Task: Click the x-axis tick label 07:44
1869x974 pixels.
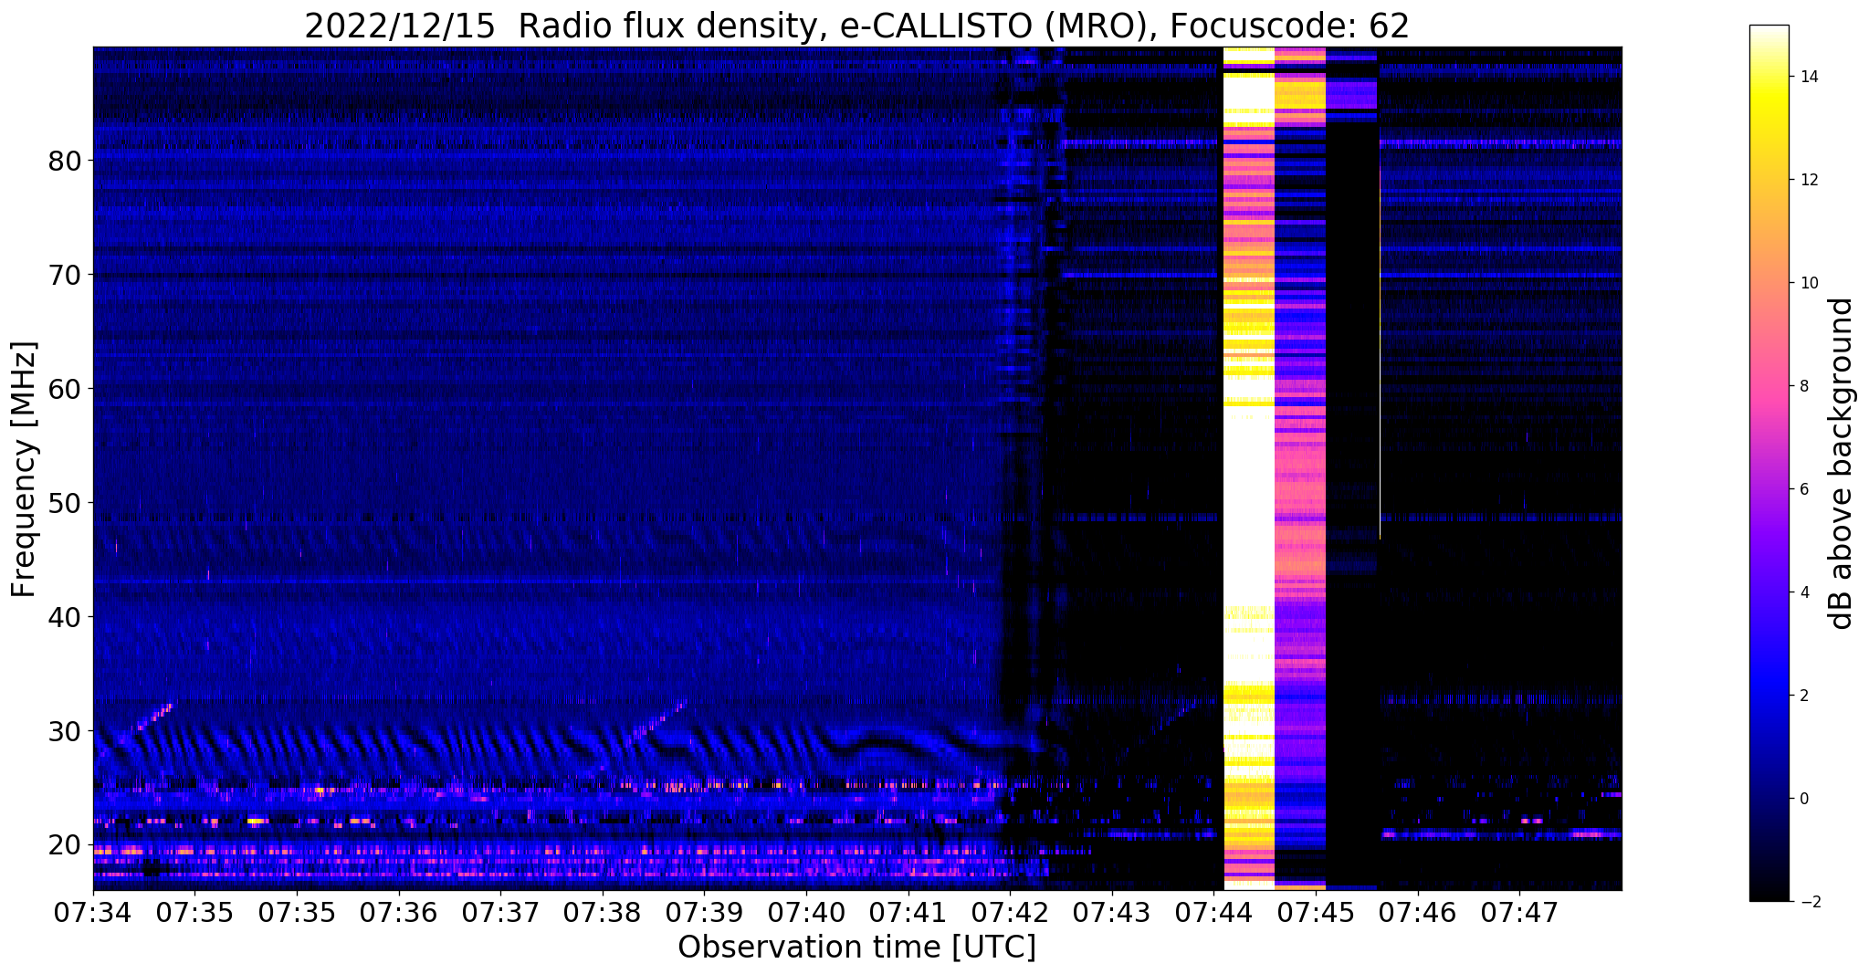Action: (x=1213, y=912)
